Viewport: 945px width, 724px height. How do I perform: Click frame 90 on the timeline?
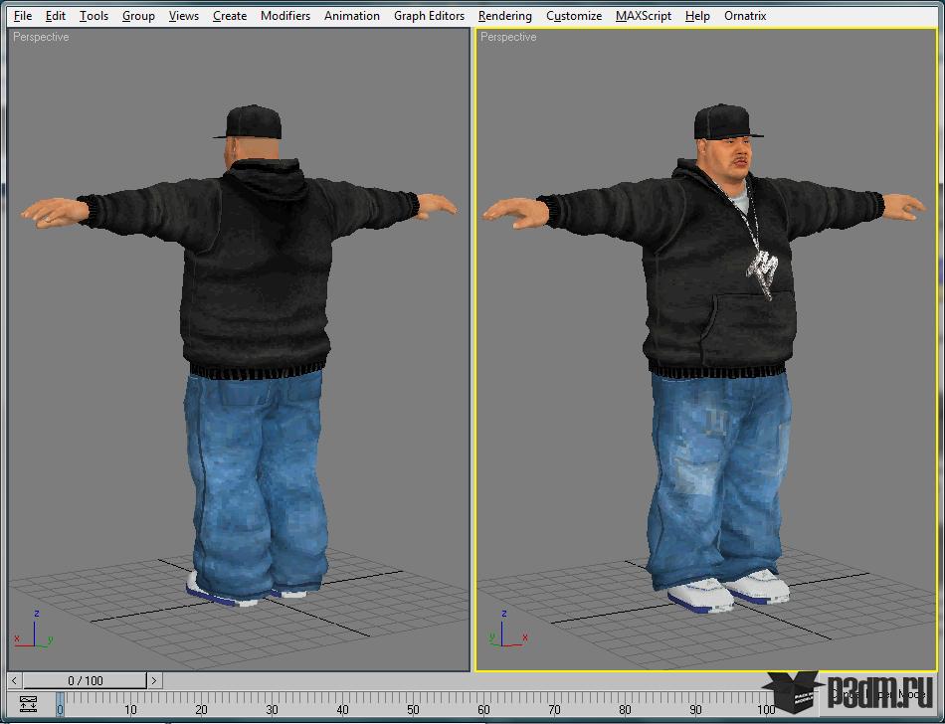(x=695, y=705)
